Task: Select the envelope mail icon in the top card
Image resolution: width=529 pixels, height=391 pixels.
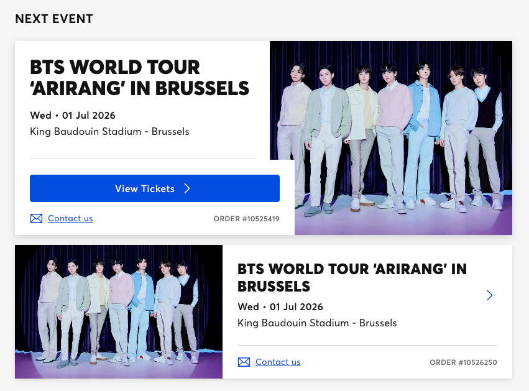Action: click(x=36, y=218)
